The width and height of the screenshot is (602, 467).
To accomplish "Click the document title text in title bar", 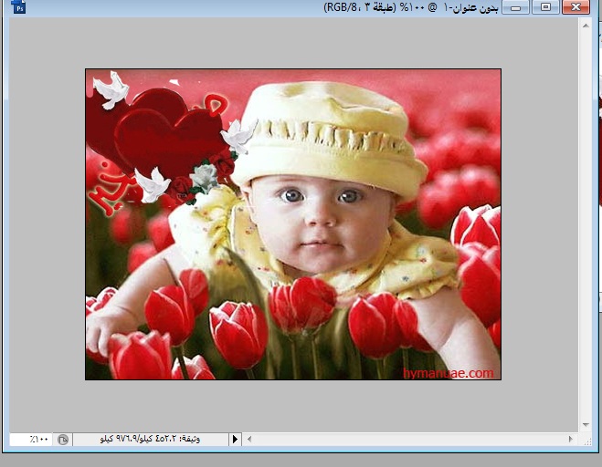I will [x=411, y=7].
